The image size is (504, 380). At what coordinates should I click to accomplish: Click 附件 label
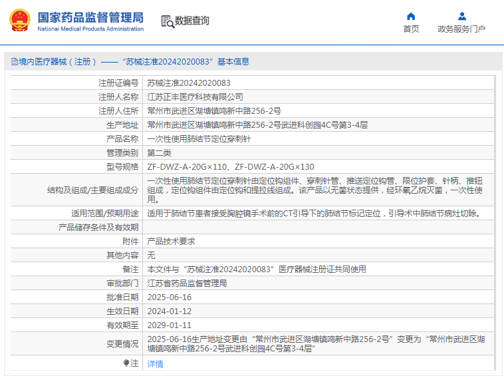pyautogui.click(x=130, y=242)
